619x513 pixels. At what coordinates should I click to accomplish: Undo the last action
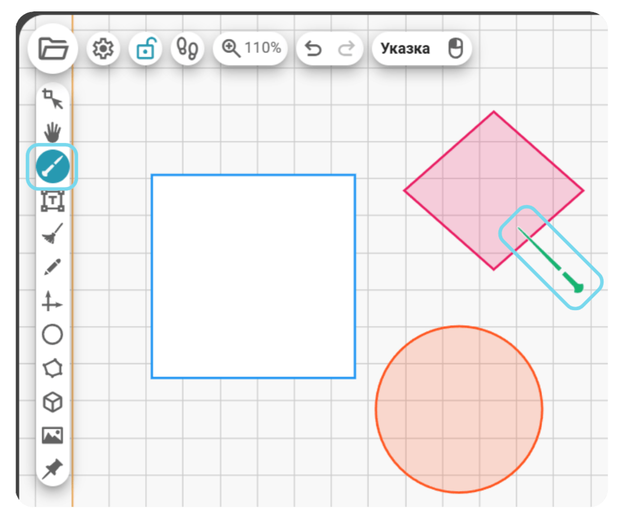(x=313, y=49)
